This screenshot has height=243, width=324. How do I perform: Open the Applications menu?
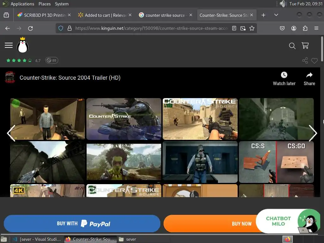(x=22, y=4)
